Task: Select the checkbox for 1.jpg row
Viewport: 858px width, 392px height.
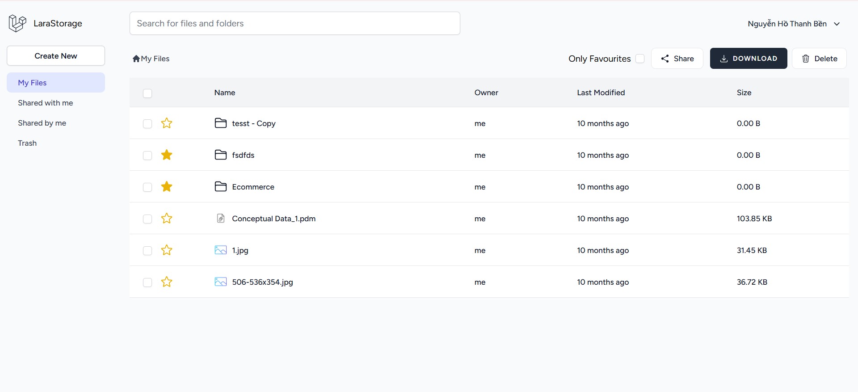Action: [147, 251]
